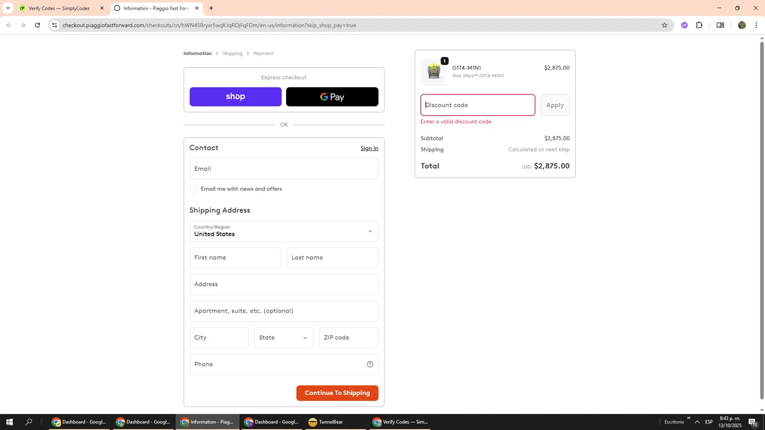Click the page vertical scrollbar
Viewport: 765px width, 430px height.
click(762, 220)
